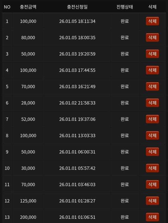This screenshot has width=168, height=223.
Task: Delete the 125,000 charge record
Action: click(152, 201)
